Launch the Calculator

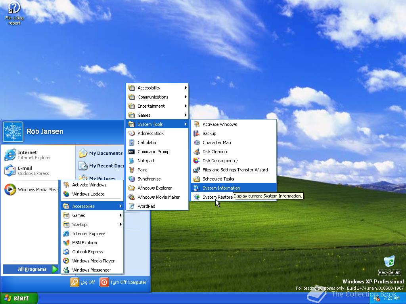pyautogui.click(x=147, y=142)
